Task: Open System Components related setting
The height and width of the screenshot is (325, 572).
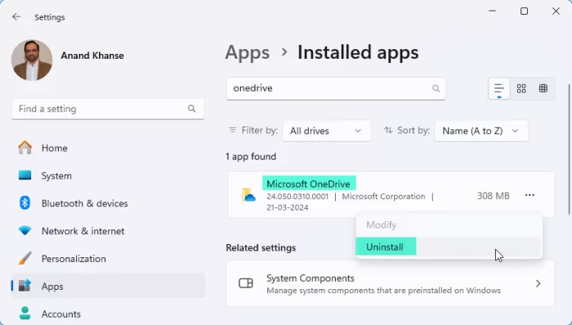Action: [391, 283]
